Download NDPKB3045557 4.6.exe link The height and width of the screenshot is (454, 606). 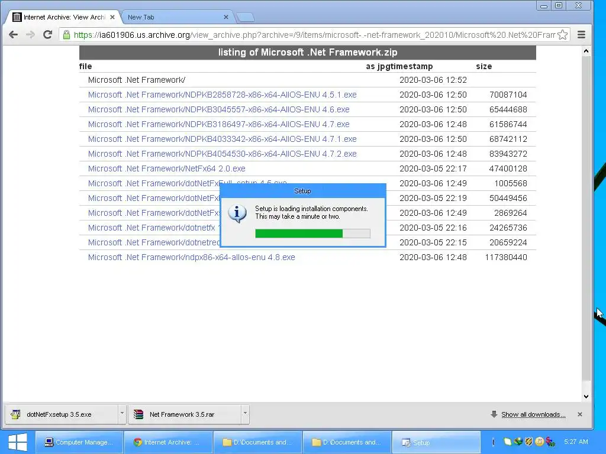pyautogui.click(x=219, y=109)
